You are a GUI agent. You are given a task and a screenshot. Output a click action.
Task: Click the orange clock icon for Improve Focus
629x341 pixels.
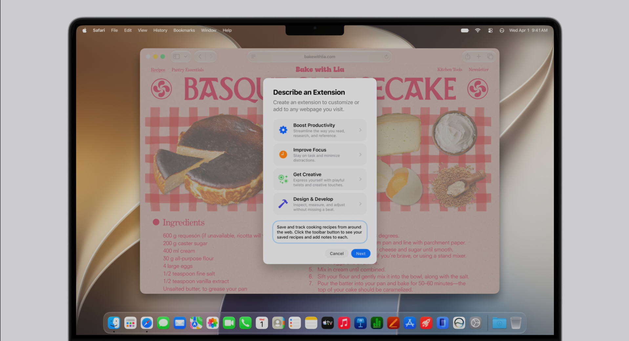coord(283,154)
